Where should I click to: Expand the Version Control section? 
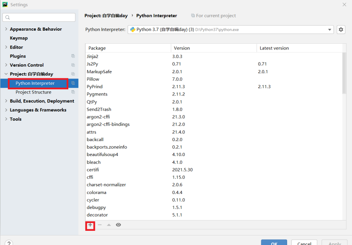[6, 65]
